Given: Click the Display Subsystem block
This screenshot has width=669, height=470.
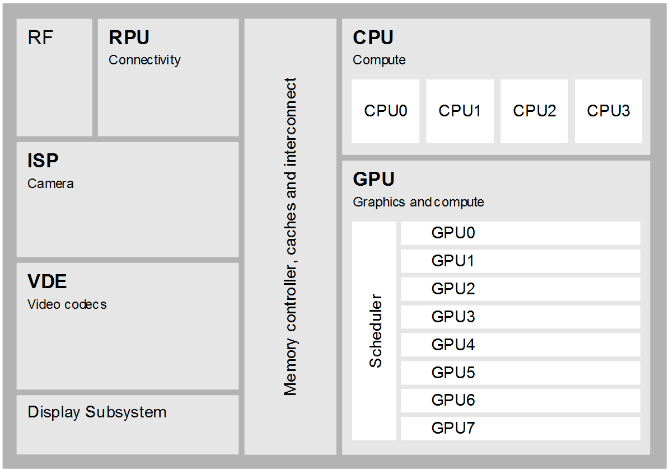Looking at the screenshot, I should (x=128, y=425).
